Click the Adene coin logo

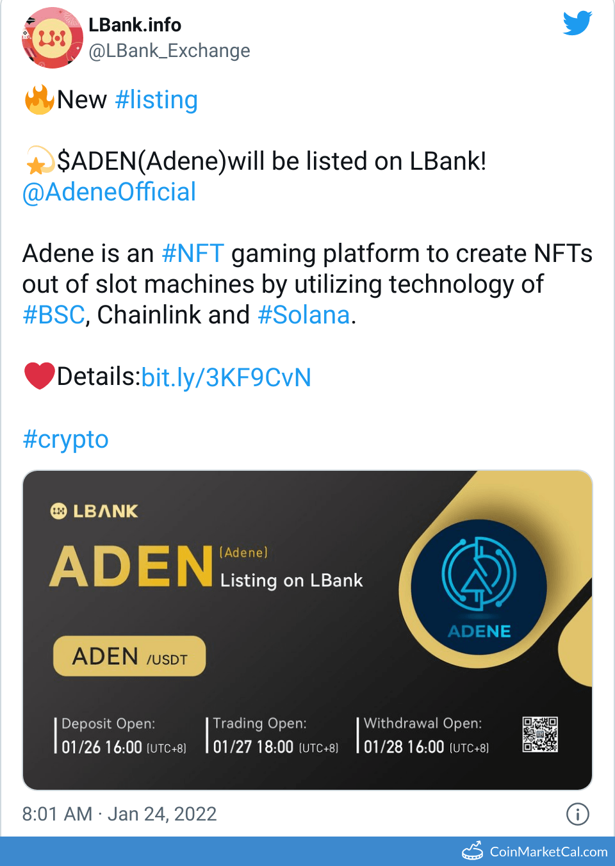point(479,586)
